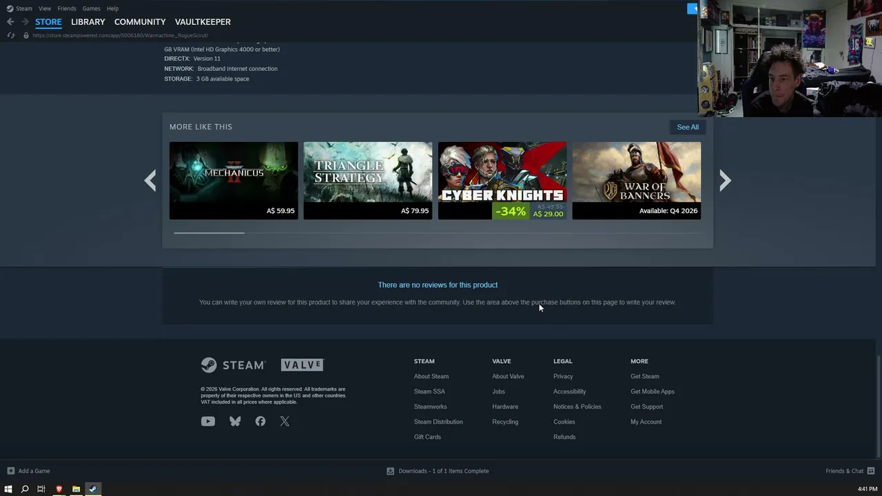Open the Refunds link

point(564,437)
